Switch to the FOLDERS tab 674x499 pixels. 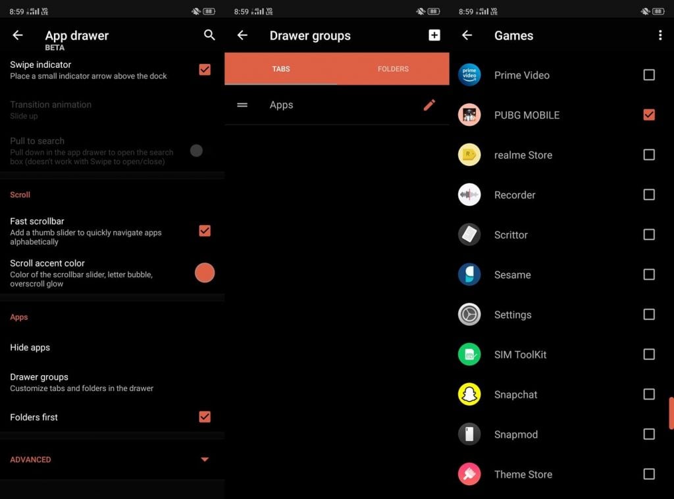[393, 68]
